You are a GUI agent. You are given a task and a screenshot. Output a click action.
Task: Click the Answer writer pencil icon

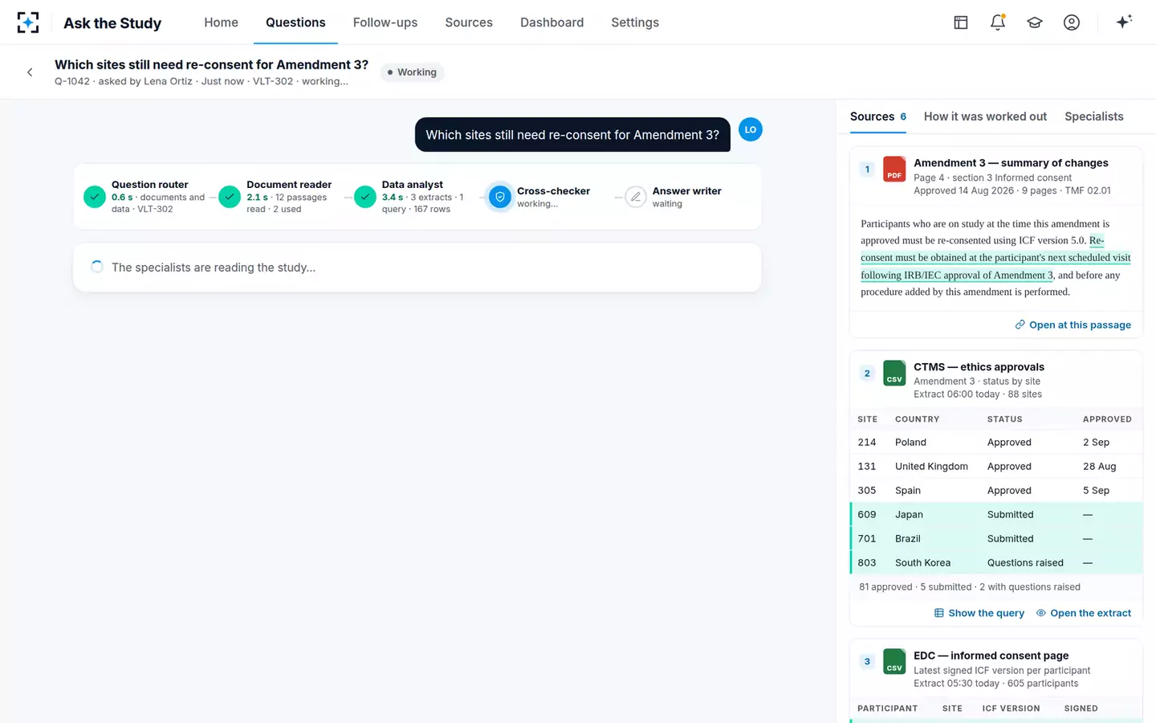coord(636,197)
